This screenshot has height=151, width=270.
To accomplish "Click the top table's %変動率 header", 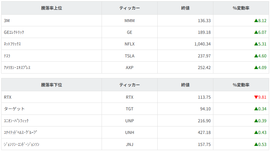I will click(241, 8).
